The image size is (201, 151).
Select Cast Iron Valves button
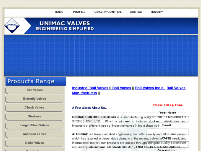click(35, 134)
